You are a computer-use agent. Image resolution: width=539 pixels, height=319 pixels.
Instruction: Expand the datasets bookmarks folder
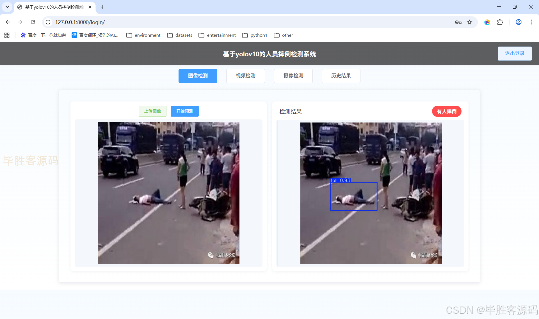click(180, 35)
